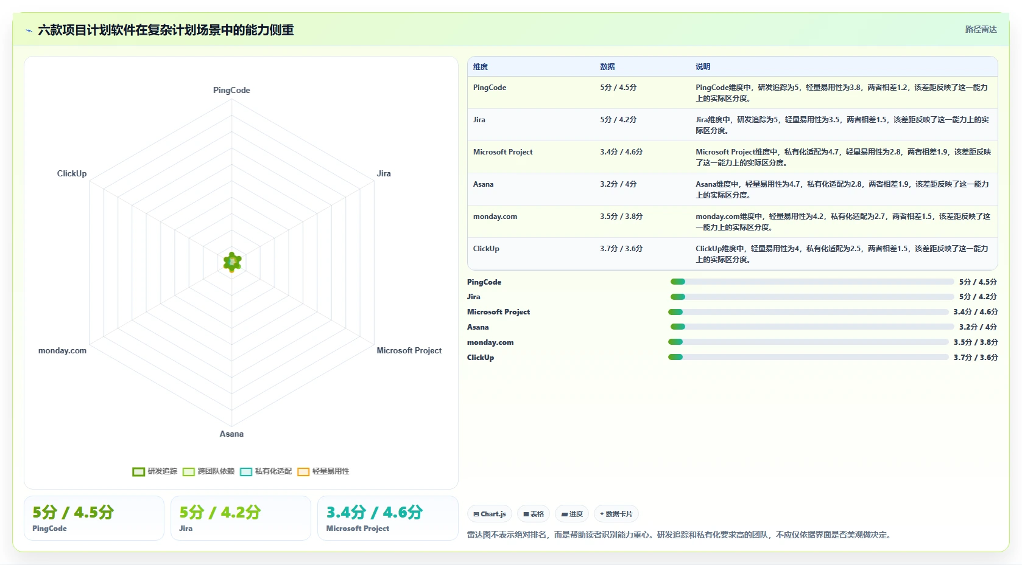Click table value 3.4分 / 4.6分
The width and height of the screenshot is (1022, 565).
[x=621, y=152]
